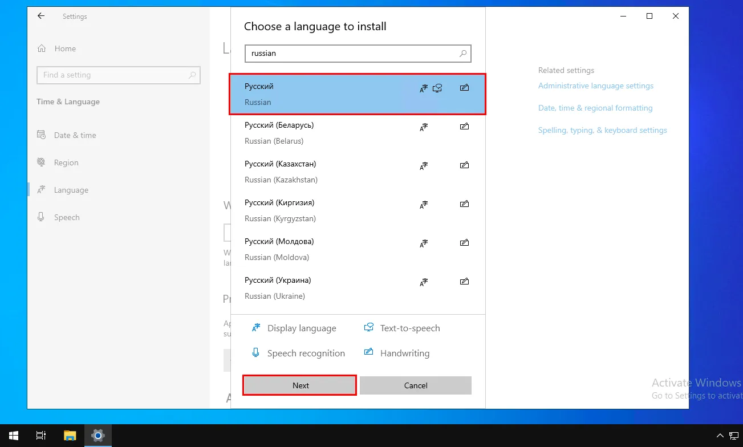
Task: Open File Explorer from the taskbar
Action: pyautogui.click(x=70, y=436)
